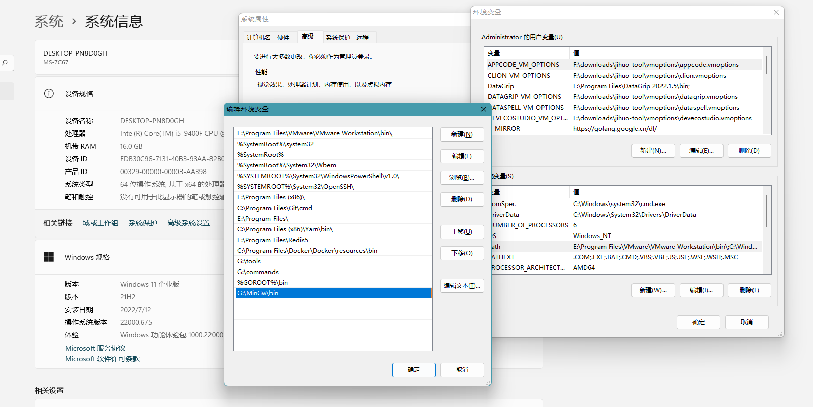Image resolution: width=813 pixels, height=407 pixels.
Task: Select the E:\Program Files\Redis5 entry
Action: point(334,240)
